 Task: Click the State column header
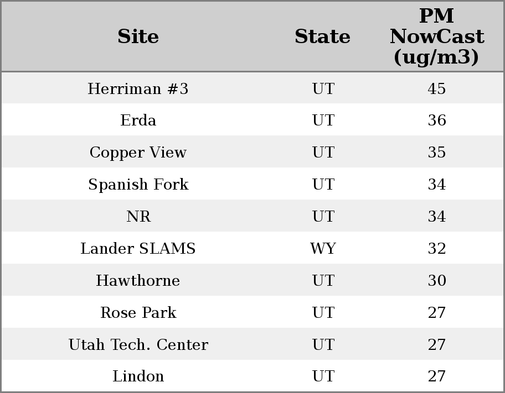coord(322,36)
